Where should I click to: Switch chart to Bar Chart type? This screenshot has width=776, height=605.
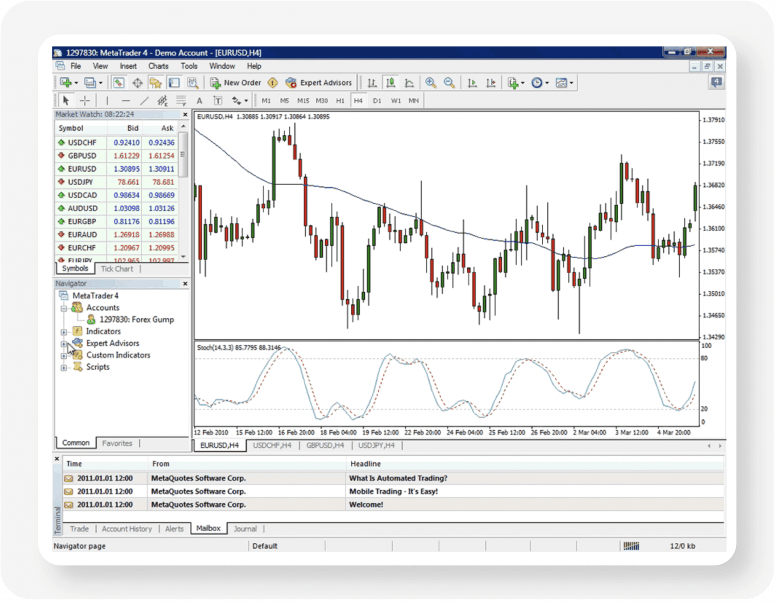point(372,83)
